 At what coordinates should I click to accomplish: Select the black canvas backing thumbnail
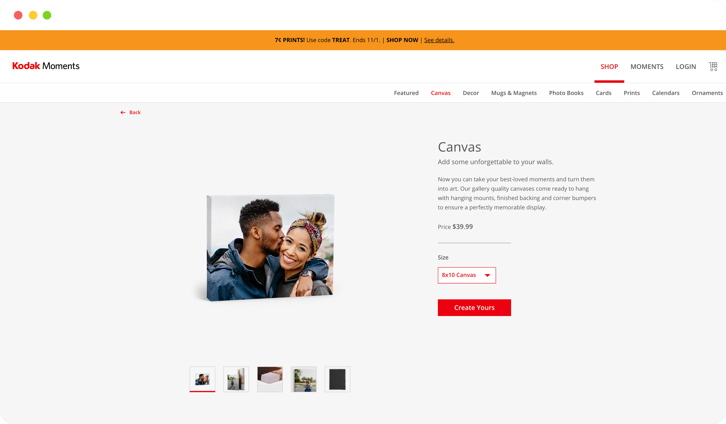337,379
